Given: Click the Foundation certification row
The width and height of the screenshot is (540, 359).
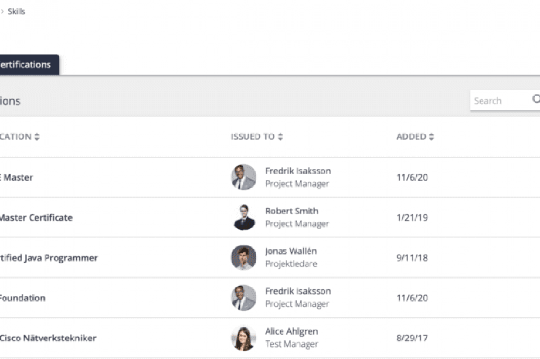Looking at the screenshot, I should point(22,298).
